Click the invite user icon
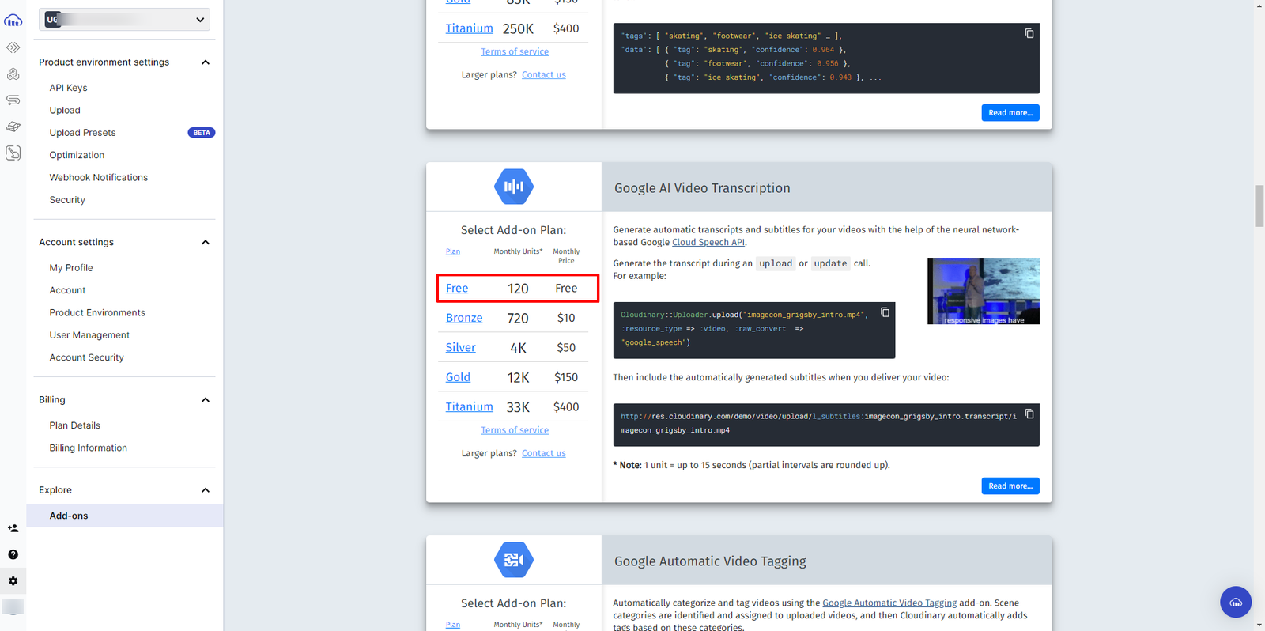1265x631 pixels. coord(13,528)
